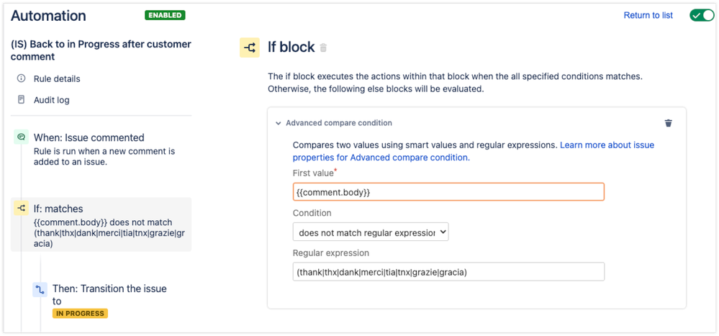Remove Advanced compare condition with trash icon

pos(669,123)
